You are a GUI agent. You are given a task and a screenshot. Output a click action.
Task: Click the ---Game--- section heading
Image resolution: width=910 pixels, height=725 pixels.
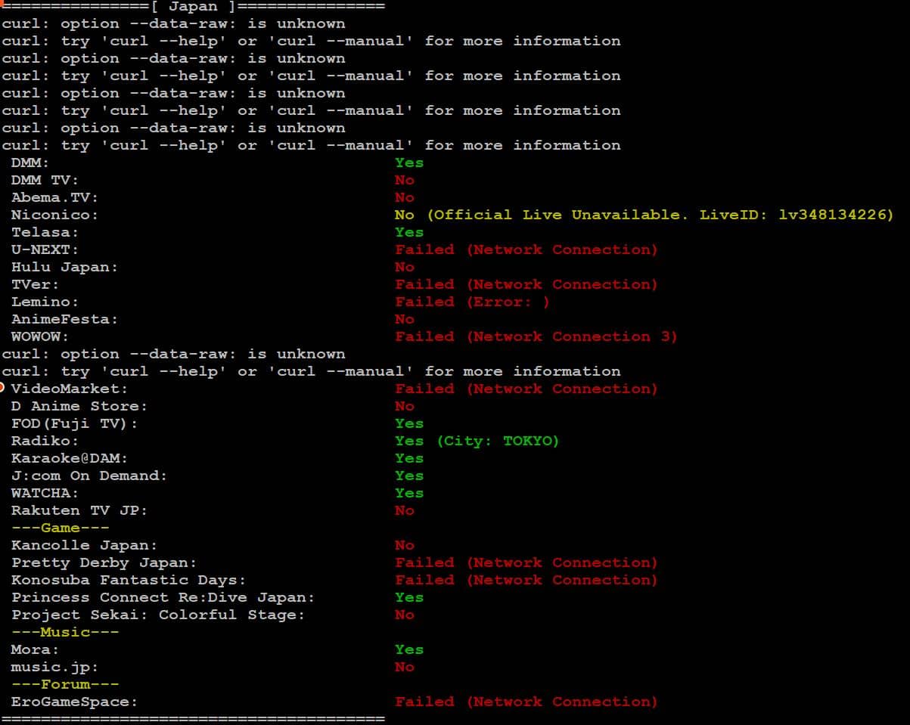61,528
